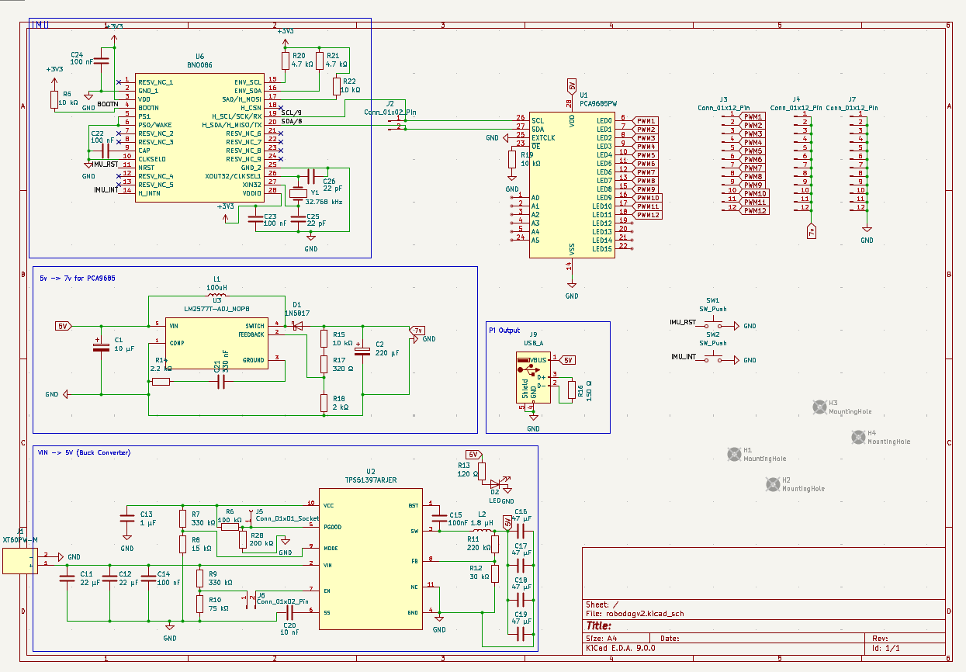Screen dimensions: 966x672
Task: Click the L1 100uH inductor symbol
Action: click(x=216, y=296)
